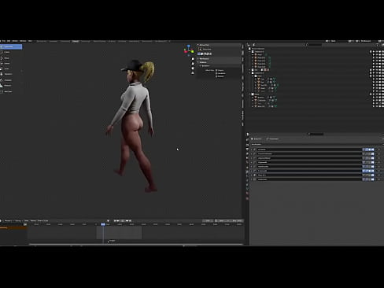Click the blue current frame marker in timeline
The width and height of the screenshot is (384, 288).
click(103, 224)
